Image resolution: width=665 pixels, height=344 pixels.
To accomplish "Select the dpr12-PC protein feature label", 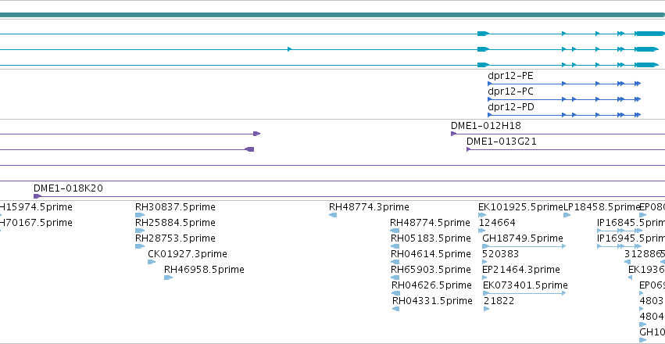I will (510, 91).
